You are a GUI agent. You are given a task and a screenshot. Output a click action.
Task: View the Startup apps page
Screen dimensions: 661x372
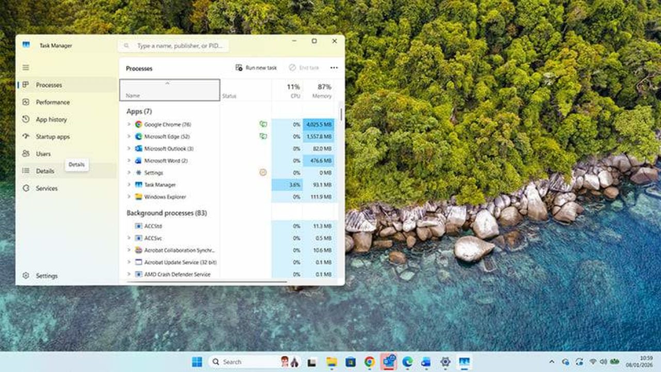tap(54, 136)
